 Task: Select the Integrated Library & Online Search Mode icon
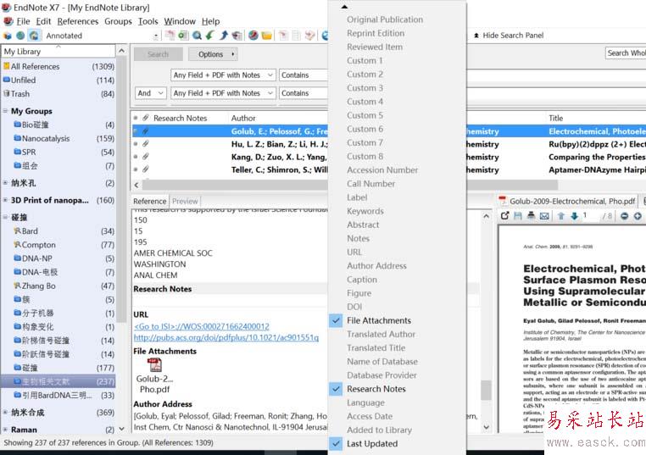point(34,36)
